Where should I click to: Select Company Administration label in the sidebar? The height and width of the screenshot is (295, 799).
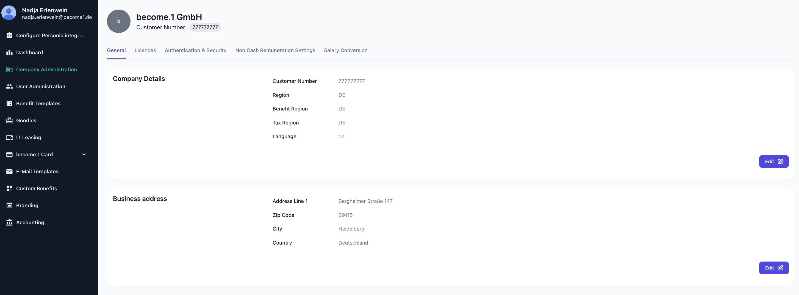coord(46,69)
